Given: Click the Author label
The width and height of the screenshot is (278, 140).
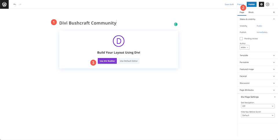Looking at the screenshot, I should [243, 43].
